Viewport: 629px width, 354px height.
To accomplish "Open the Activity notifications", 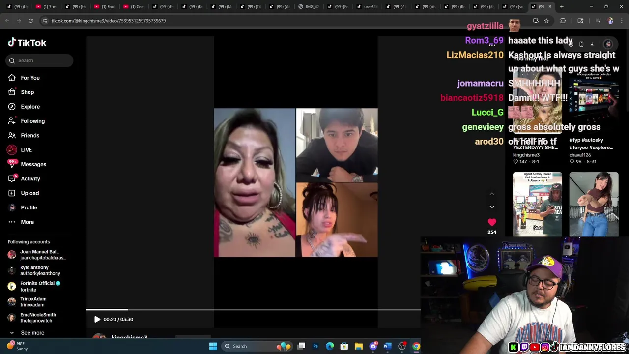I will (x=30, y=178).
